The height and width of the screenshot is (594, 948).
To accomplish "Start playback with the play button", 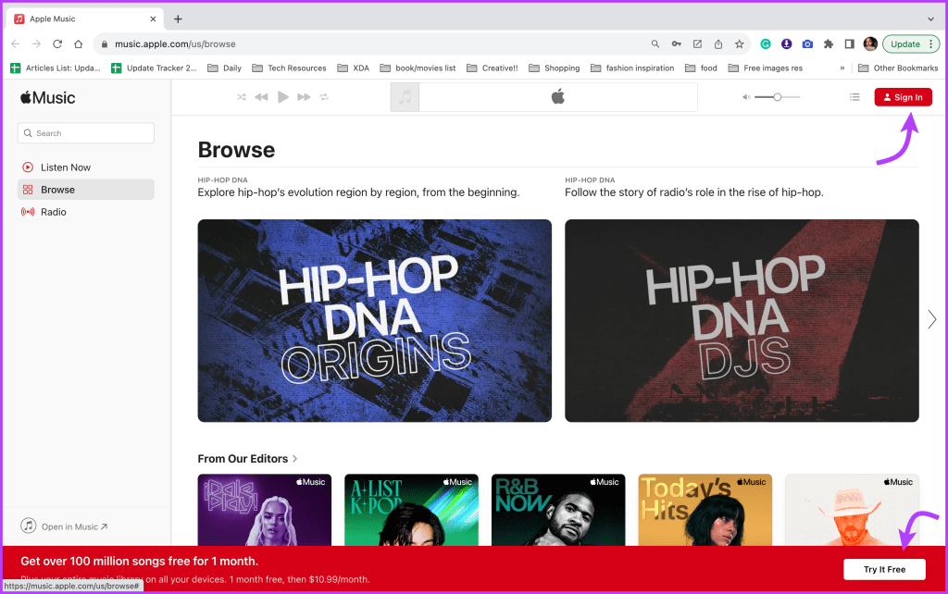I will point(282,96).
